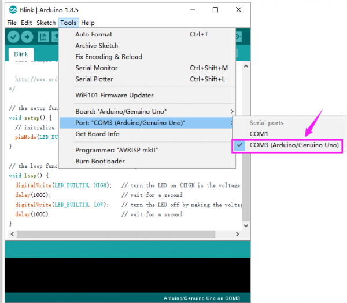Maximize the Arduino window
347x303 pixels.
pos(215,10)
